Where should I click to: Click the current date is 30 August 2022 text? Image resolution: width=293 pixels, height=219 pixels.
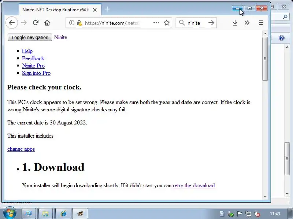(x=47, y=123)
